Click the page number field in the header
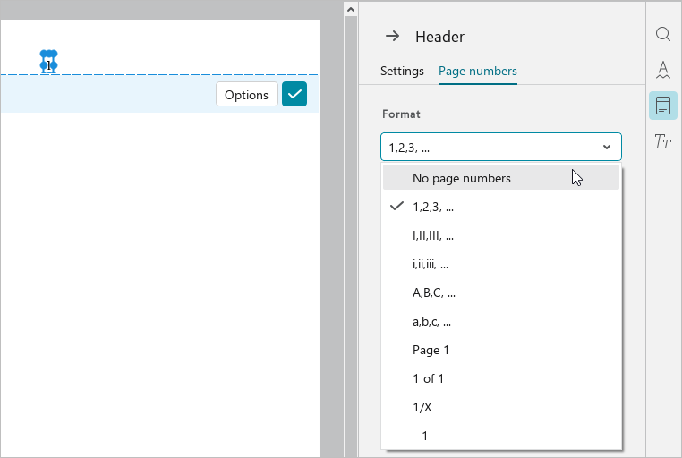Viewport: 682px width, 458px height. pos(48,62)
